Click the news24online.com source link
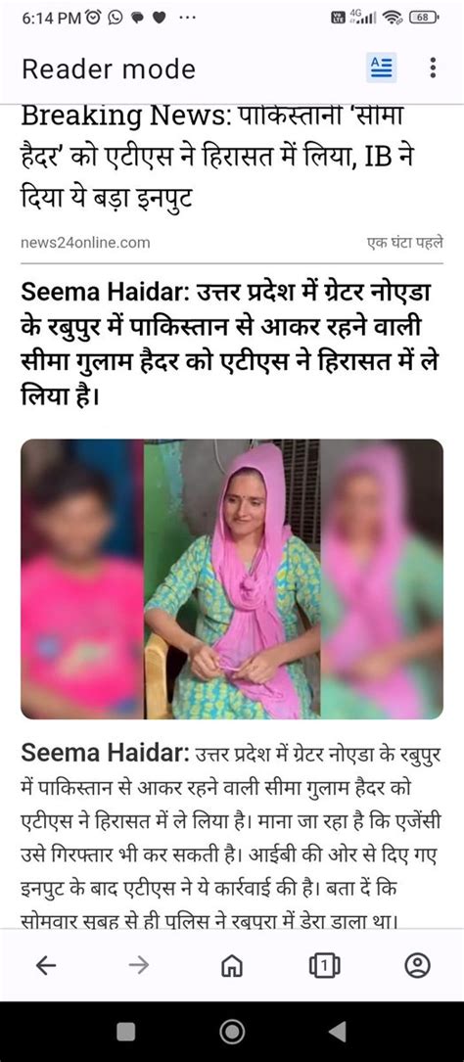464x1062 pixels. 85,243
